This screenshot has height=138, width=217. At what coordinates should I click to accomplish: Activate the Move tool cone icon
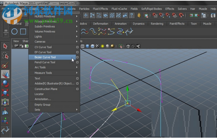5,74
